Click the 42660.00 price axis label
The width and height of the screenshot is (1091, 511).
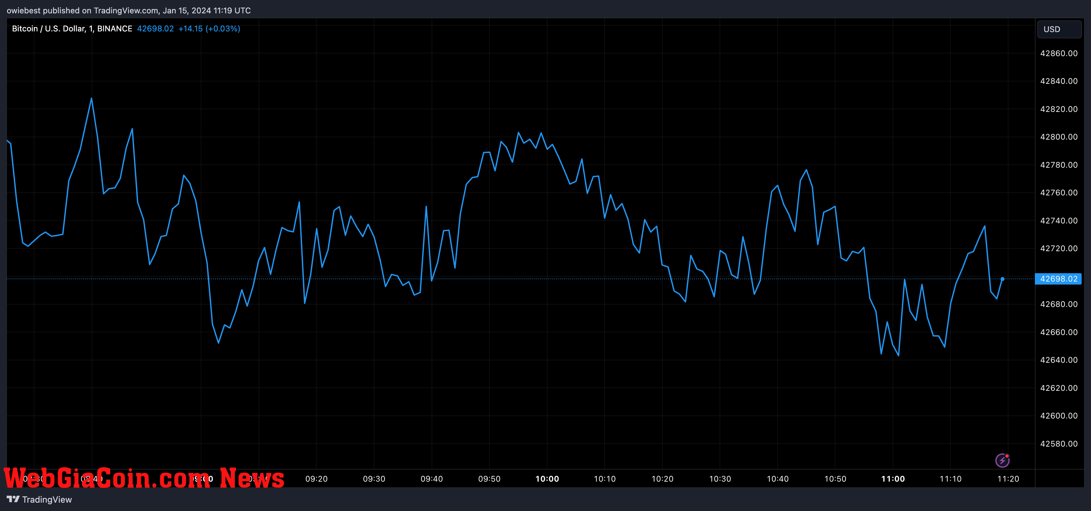tap(1059, 332)
